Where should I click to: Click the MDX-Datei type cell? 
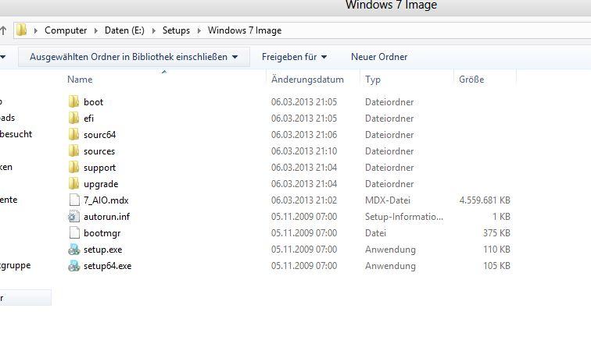[x=388, y=200]
